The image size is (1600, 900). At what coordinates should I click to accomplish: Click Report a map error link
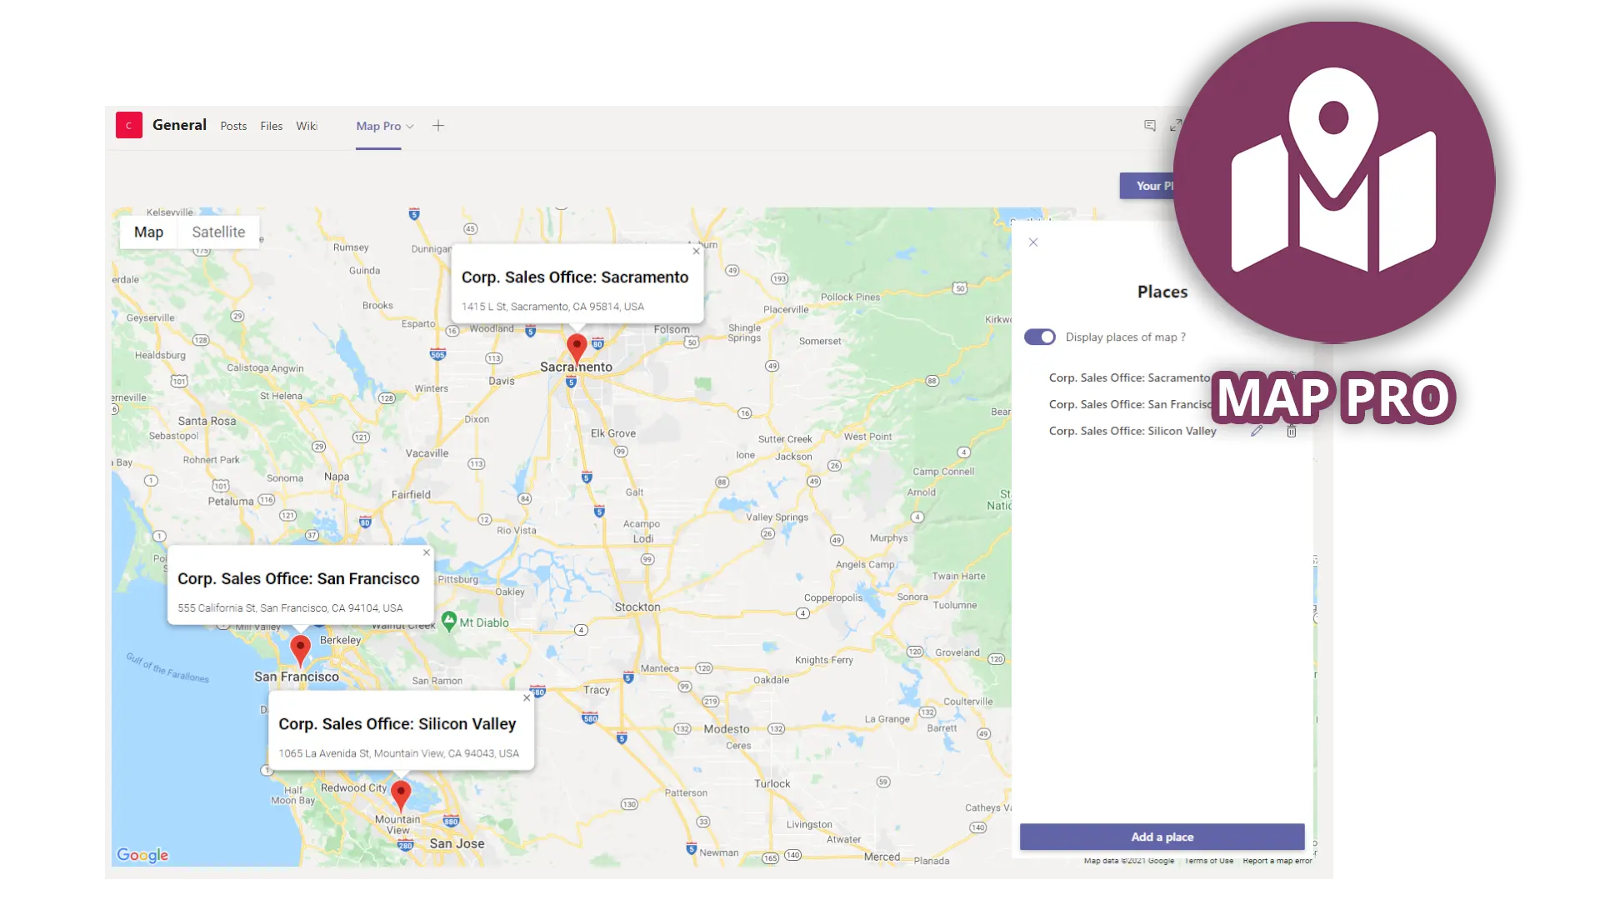[1277, 861]
